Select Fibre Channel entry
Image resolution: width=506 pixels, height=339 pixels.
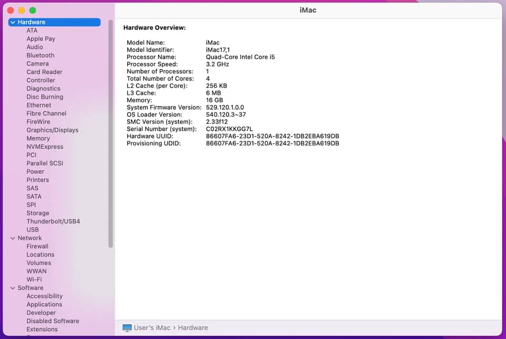pyautogui.click(x=46, y=113)
